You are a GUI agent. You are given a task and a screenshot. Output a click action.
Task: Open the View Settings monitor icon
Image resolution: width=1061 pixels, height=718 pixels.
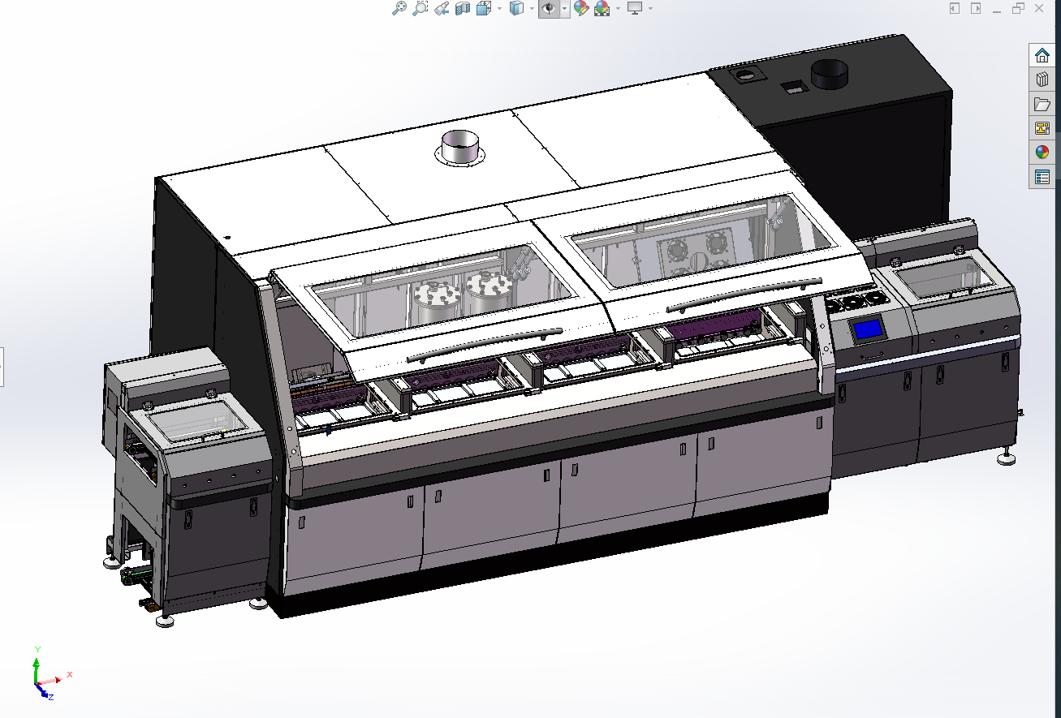coord(635,8)
